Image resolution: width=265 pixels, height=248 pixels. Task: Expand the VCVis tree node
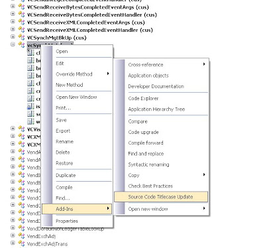[13, 129]
